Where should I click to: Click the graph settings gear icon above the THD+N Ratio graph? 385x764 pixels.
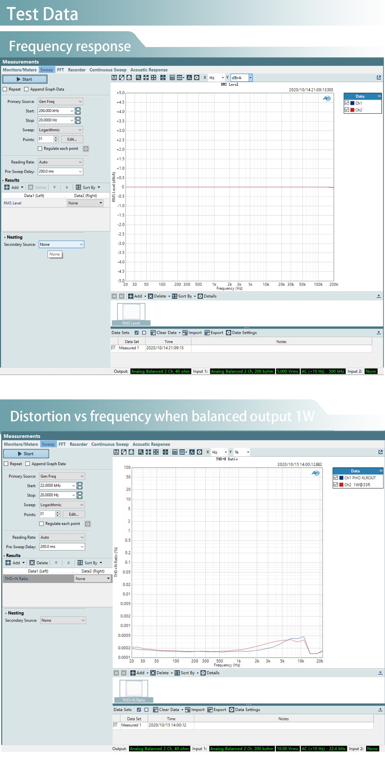pos(199,452)
